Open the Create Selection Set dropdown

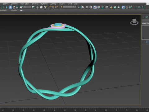[x=70, y=7]
